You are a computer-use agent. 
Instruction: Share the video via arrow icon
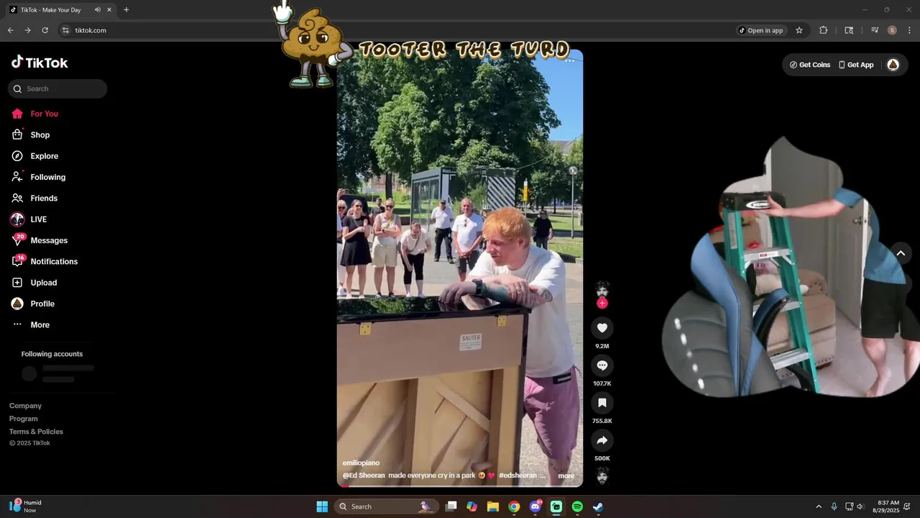coord(602,440)
